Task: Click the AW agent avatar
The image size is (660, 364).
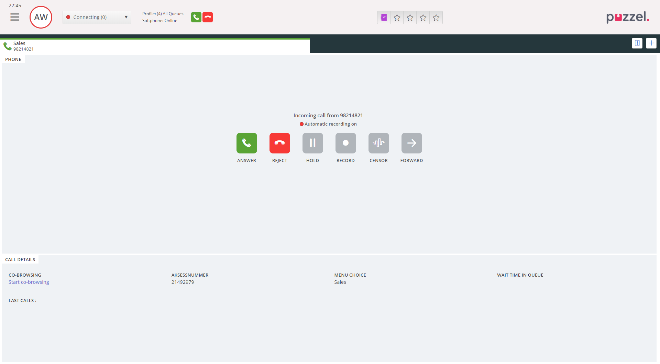Action: [x=41, y=17]
